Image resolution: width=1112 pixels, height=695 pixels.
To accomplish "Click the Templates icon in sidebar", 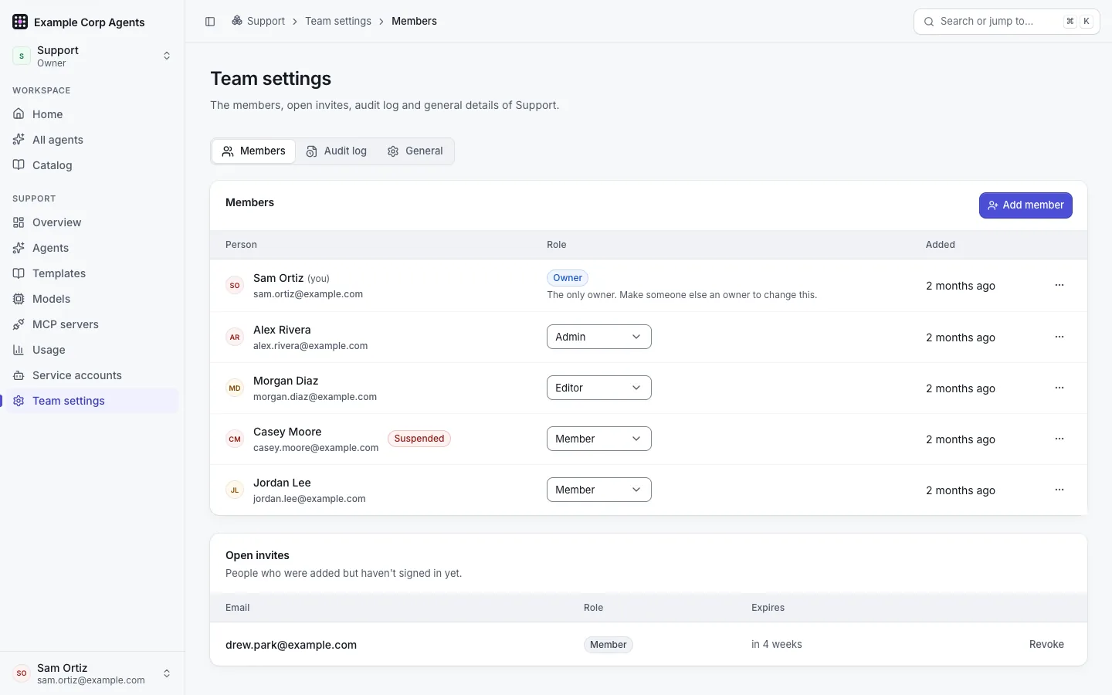I will point(19,273).
